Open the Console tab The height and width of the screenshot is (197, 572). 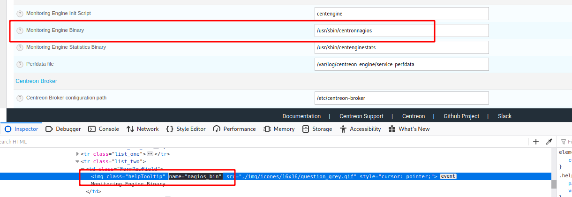click(x=104, y=129)
